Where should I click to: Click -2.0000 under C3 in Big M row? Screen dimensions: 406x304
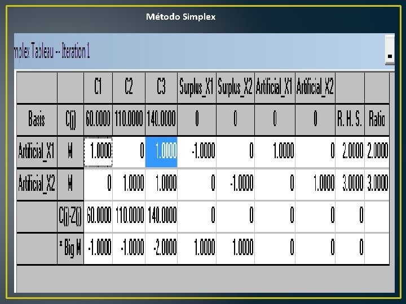(161, 249)
